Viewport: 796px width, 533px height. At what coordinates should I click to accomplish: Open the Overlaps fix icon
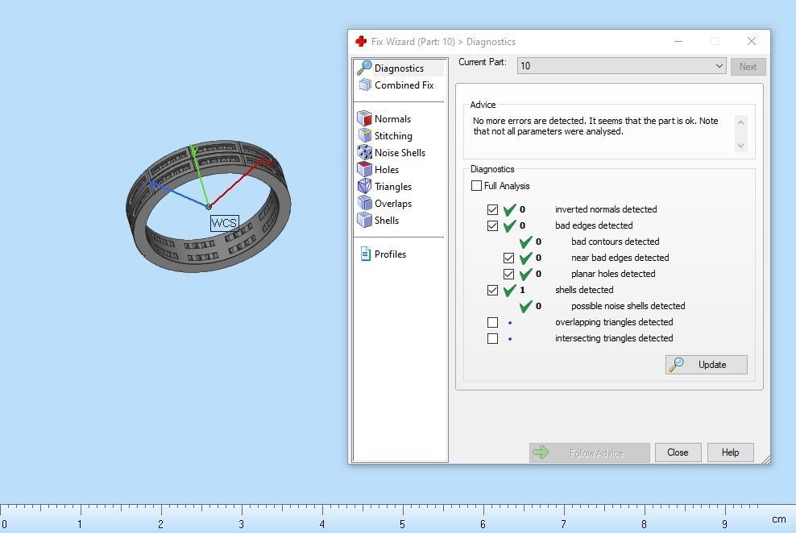(364, 203)
